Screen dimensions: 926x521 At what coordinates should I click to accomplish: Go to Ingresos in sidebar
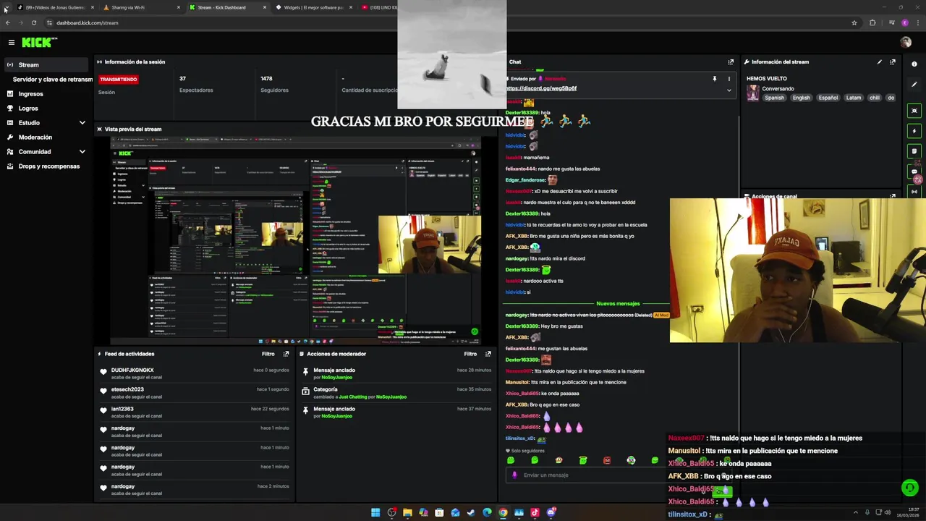[30, 93]
